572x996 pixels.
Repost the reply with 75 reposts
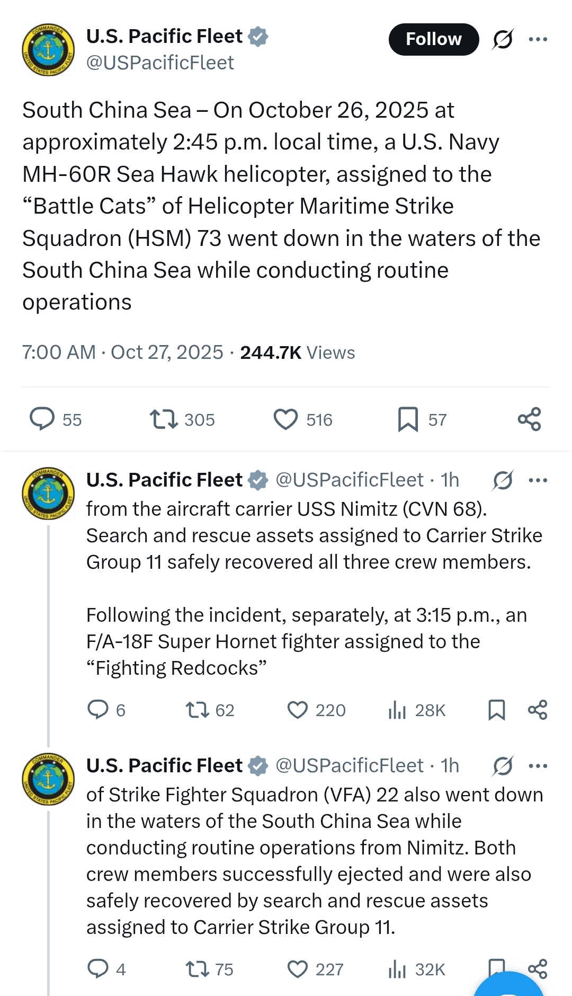(x=198, y=969)
